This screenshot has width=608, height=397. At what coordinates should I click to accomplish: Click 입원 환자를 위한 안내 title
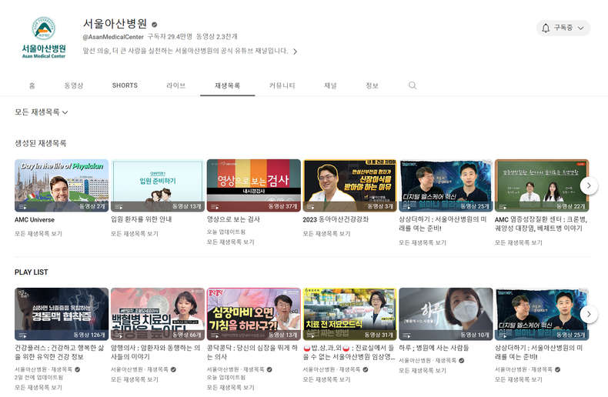coord(142,219)
